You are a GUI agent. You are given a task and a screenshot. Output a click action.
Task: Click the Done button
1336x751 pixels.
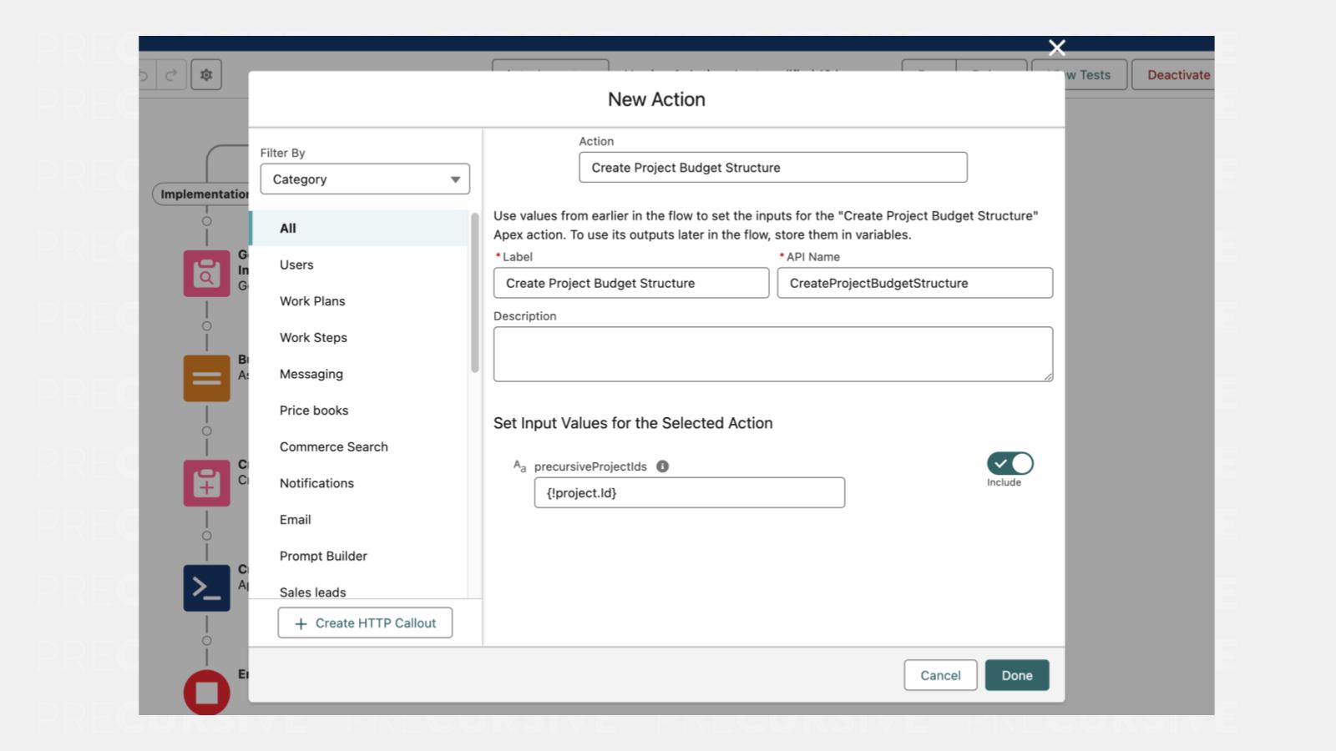point(1016,675)
